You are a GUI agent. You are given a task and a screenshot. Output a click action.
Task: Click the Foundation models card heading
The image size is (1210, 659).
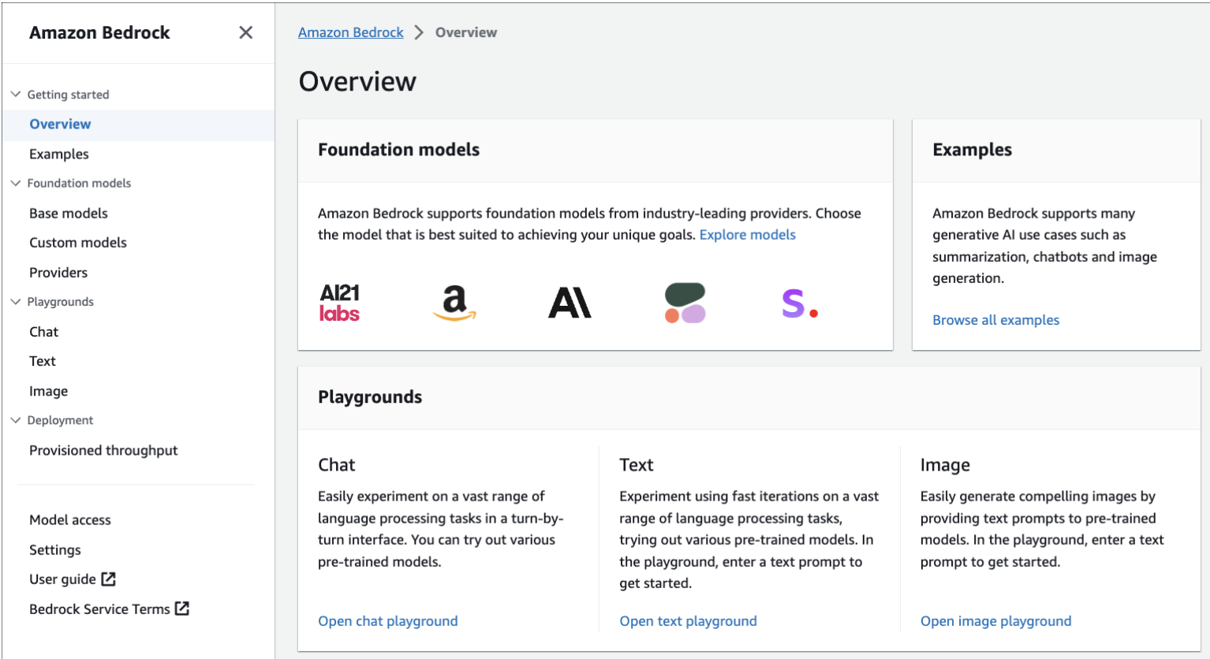click(399, 150)
